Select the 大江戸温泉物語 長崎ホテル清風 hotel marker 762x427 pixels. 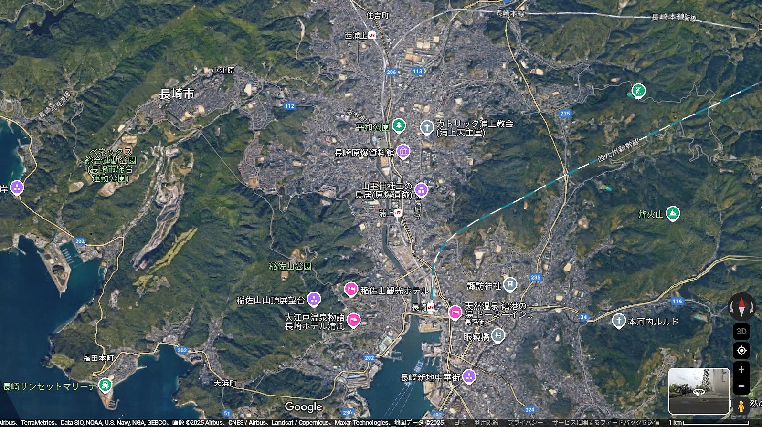[x=353, y=319]
